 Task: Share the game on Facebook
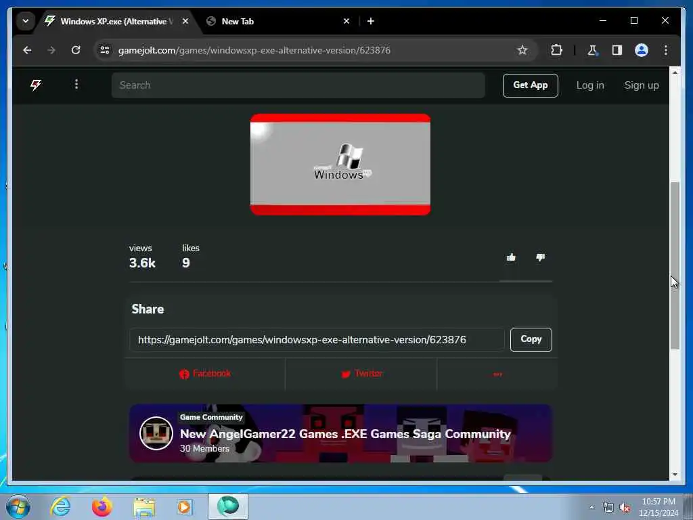205,374
